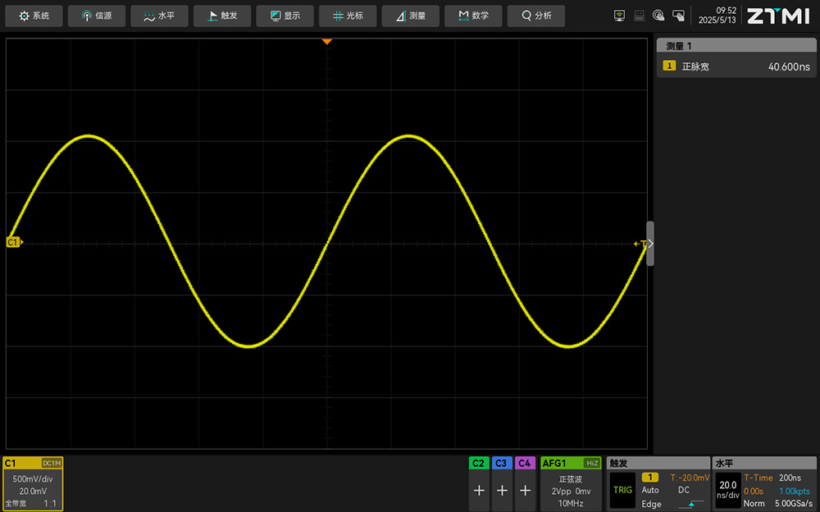Click the C1 ground level marker on left edge
Image resolution: width=820 pixels, height=512 pixels.
point(14,243)
